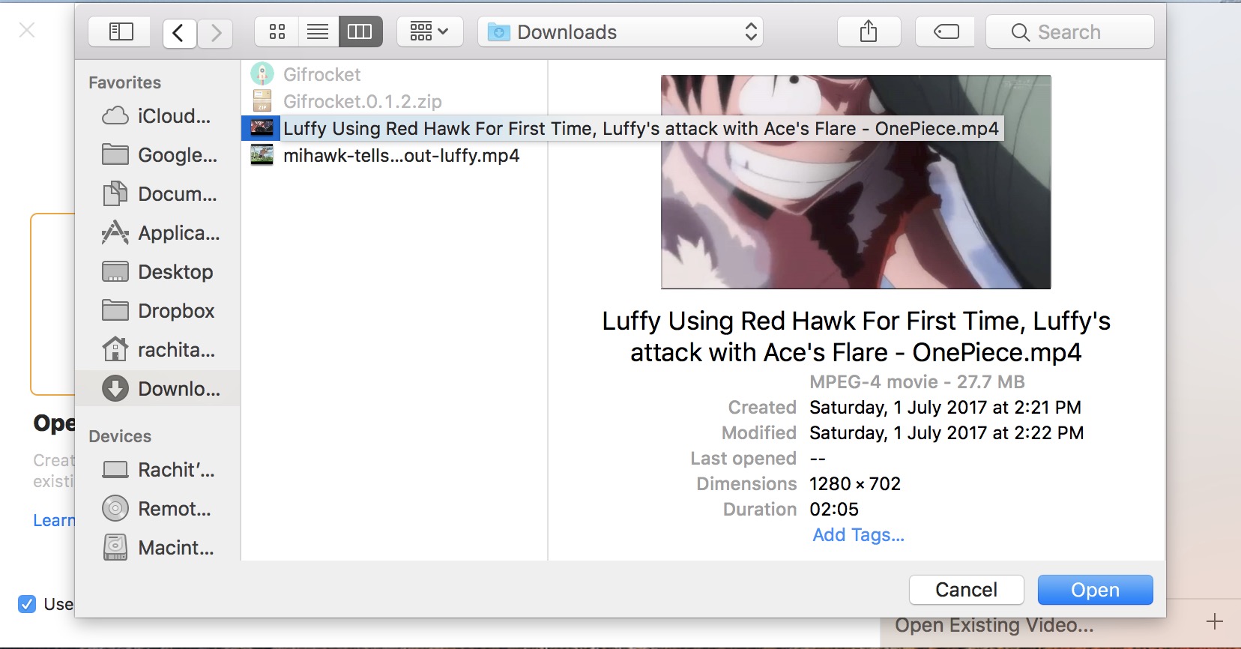Select mihawk-tells...out-luffy.mp4 file
Image resolution: width=1241 pixels, height=649 pixels.
(x=393, y=155)
